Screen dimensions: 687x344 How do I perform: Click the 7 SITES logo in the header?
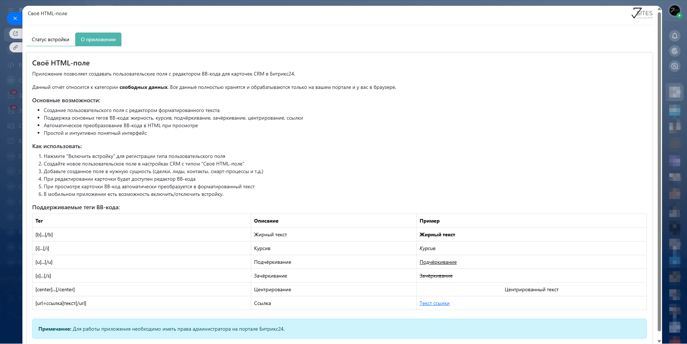click(642, 13)
